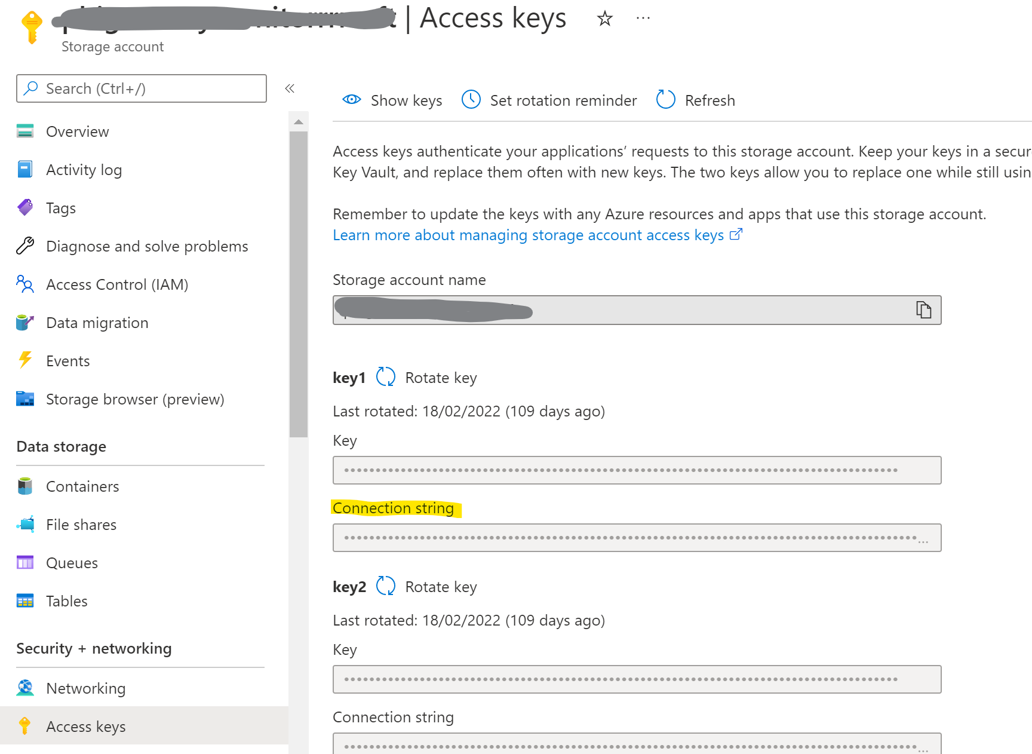The width and height of the screenshot is (1032, 754).
Task: Copy the storage account name
Action: (924, 309)
